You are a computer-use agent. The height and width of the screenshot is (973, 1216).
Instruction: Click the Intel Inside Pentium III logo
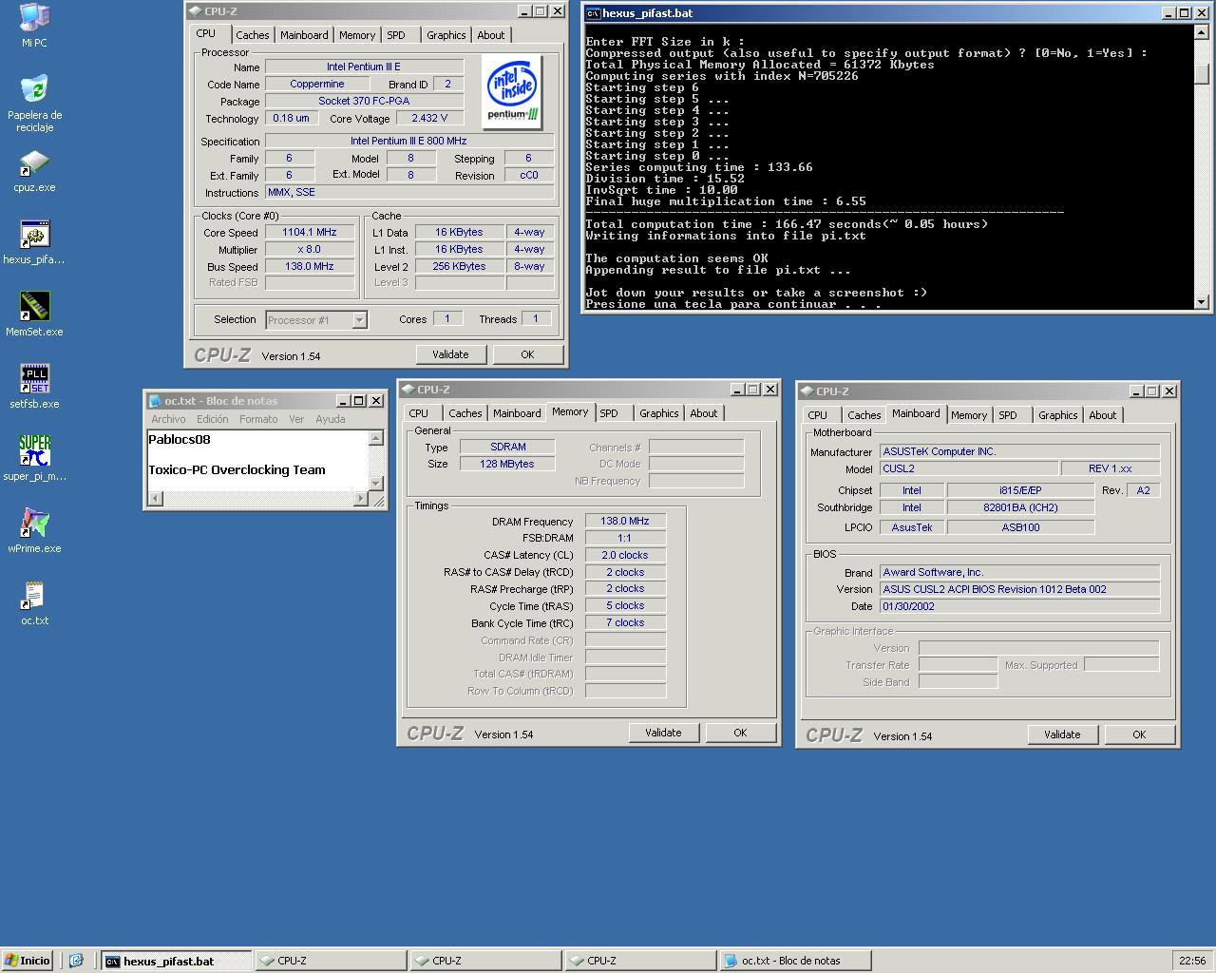512,91
